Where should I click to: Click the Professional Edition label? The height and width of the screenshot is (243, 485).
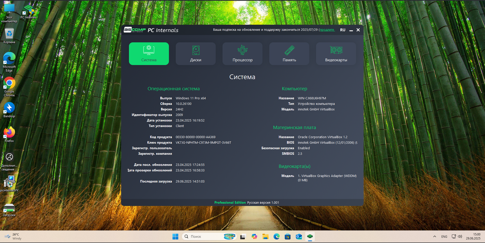pyautogui.click(x=230, y=203)
